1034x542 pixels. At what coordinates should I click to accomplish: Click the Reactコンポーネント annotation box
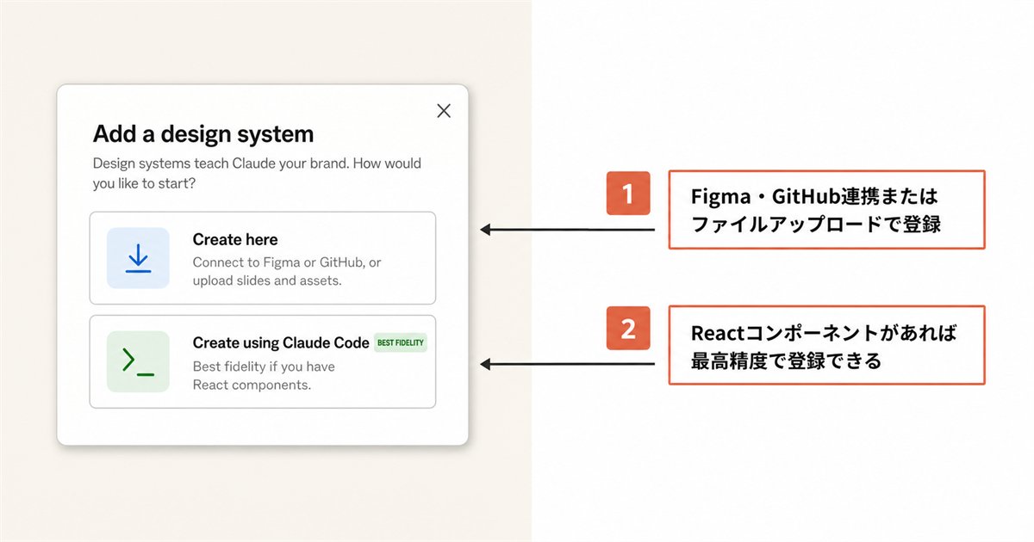pos(826,345)
